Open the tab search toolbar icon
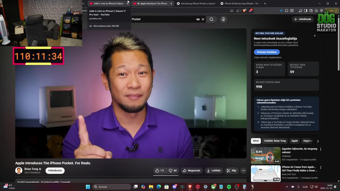The width and height of the screenshot is (340, 191). tap(292, 11)
